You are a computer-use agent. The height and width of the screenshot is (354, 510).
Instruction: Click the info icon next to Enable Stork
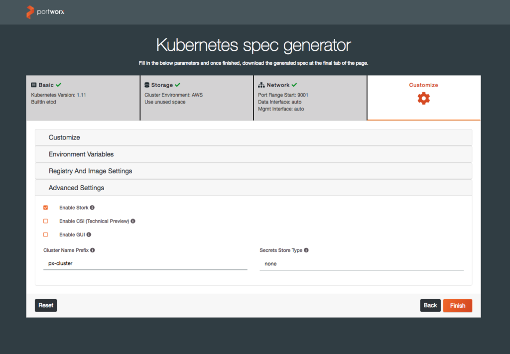[x=92, y=208]
